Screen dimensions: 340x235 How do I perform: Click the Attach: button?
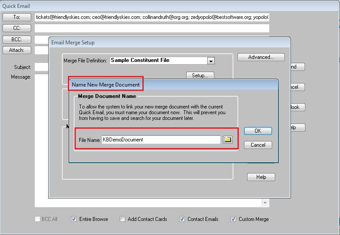(17, 50)
